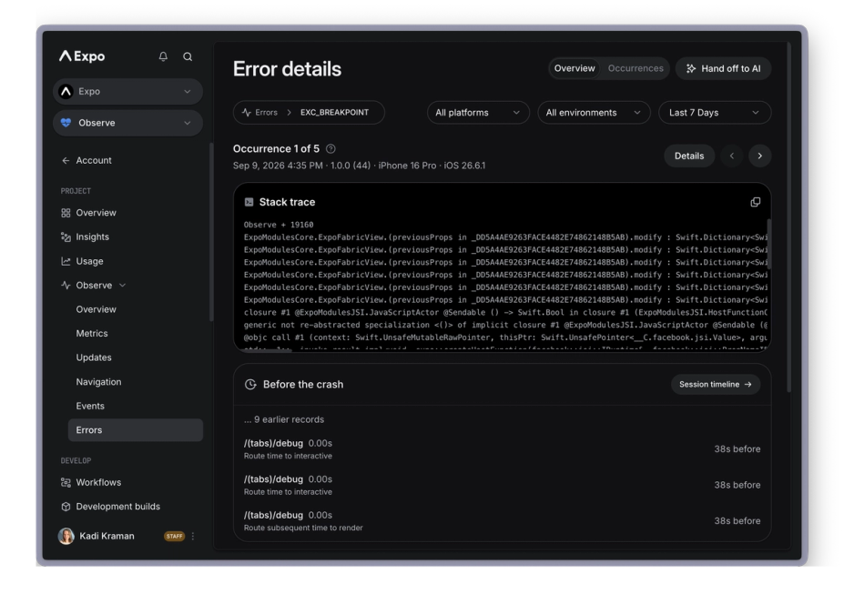Open the notifications bell

[163, 56]
